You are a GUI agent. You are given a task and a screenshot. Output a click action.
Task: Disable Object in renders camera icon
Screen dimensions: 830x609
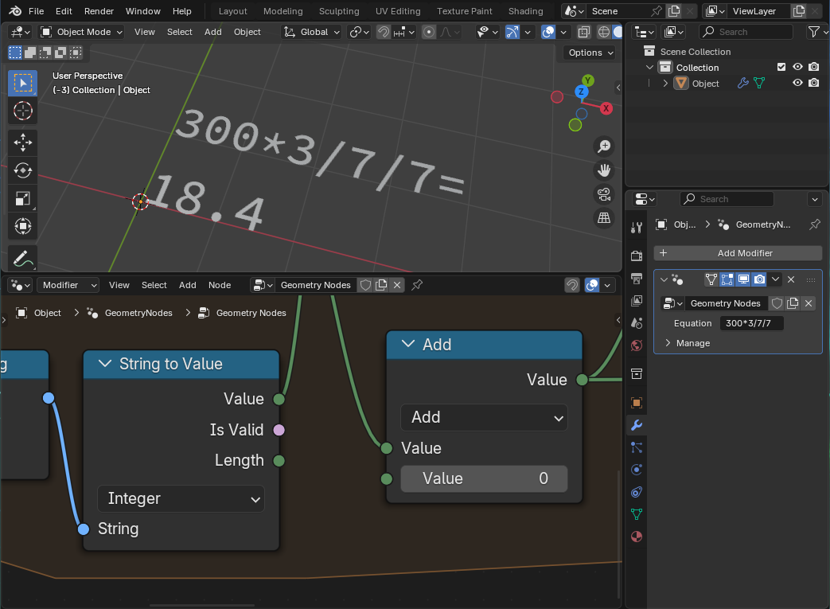click(814, 83)
